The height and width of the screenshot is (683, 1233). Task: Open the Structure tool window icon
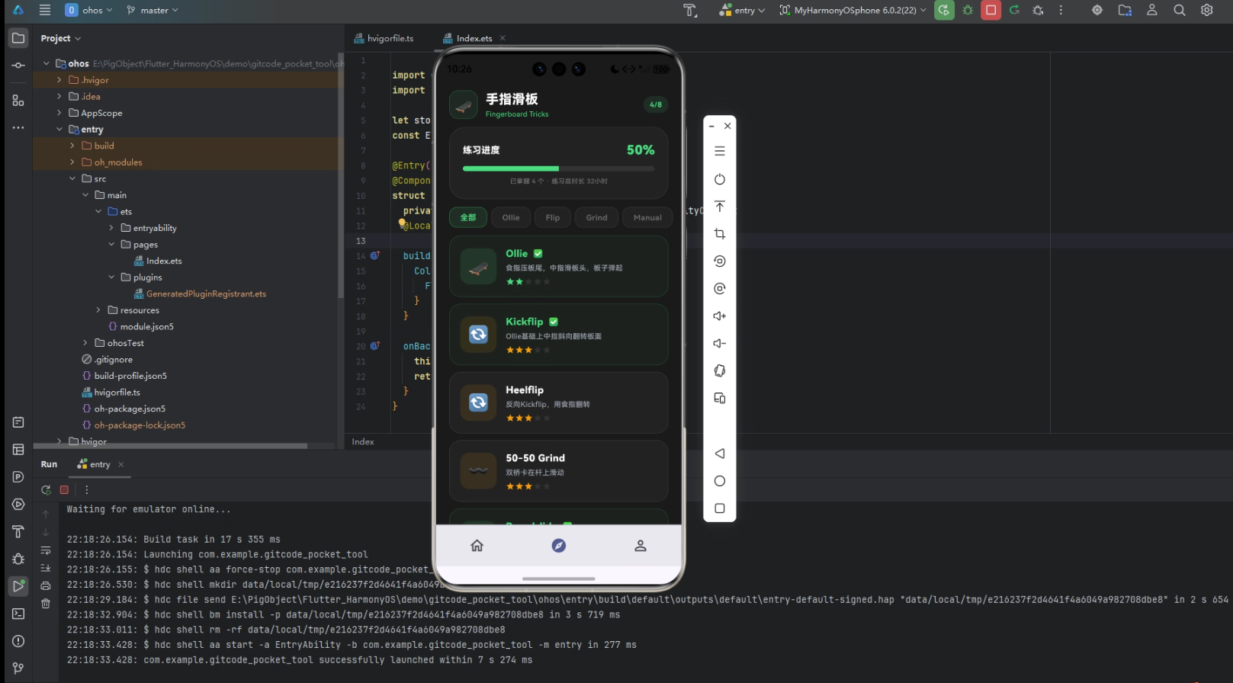point(18,101)
